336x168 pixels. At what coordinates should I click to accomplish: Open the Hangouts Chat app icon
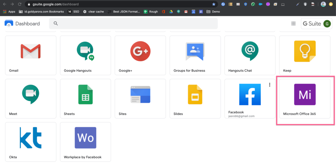tap(250, 51)
